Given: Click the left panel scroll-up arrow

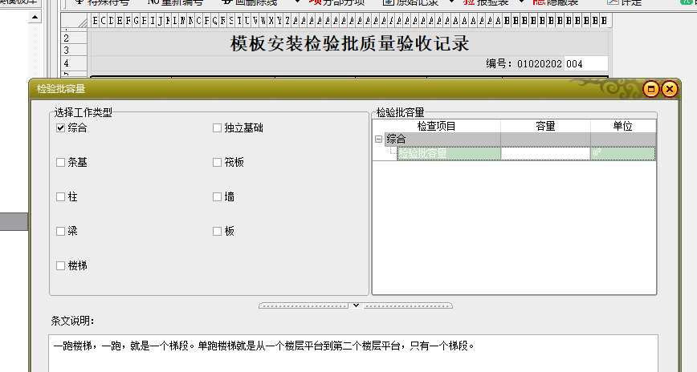Looking at the screenshot, I should 35,18.
